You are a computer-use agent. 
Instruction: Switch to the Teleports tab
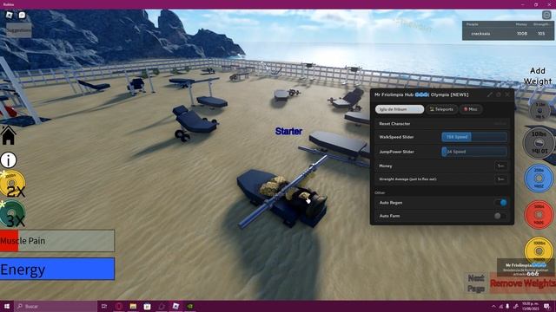442,109
